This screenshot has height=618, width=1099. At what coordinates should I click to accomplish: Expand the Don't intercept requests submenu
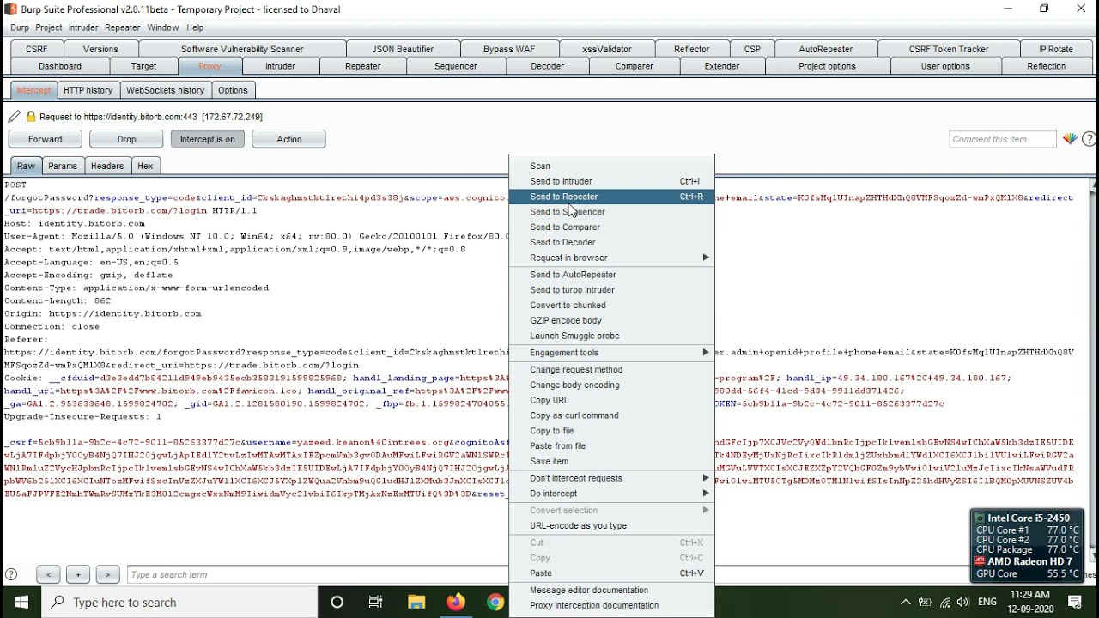(x=611, y=478)
